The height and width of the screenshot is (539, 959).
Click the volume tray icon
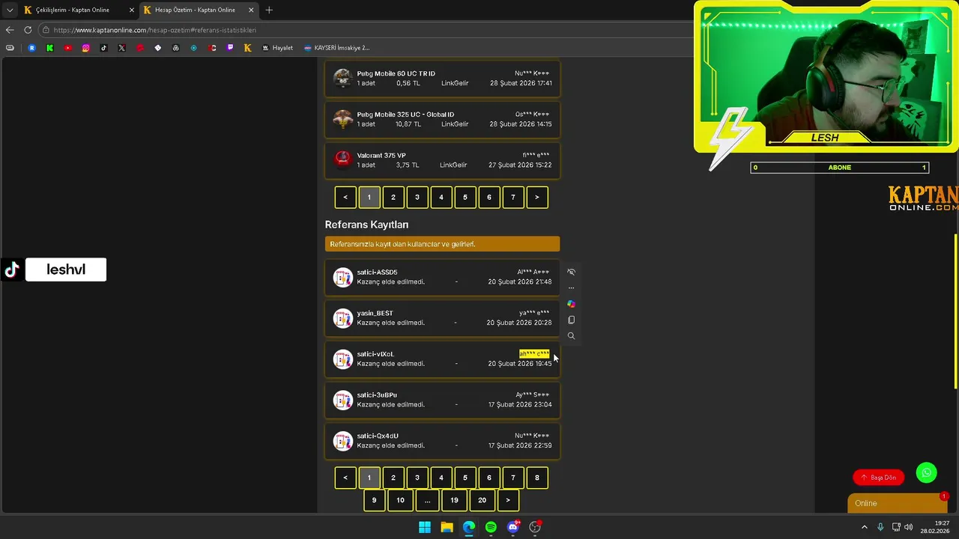point(908,527)
